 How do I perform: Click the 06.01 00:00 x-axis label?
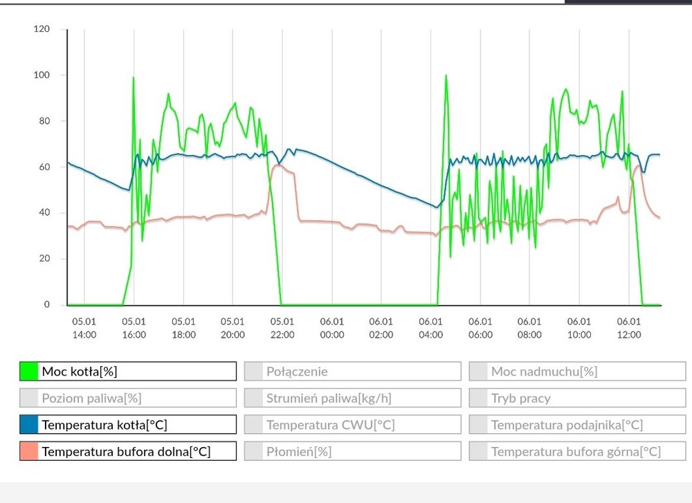331,328
